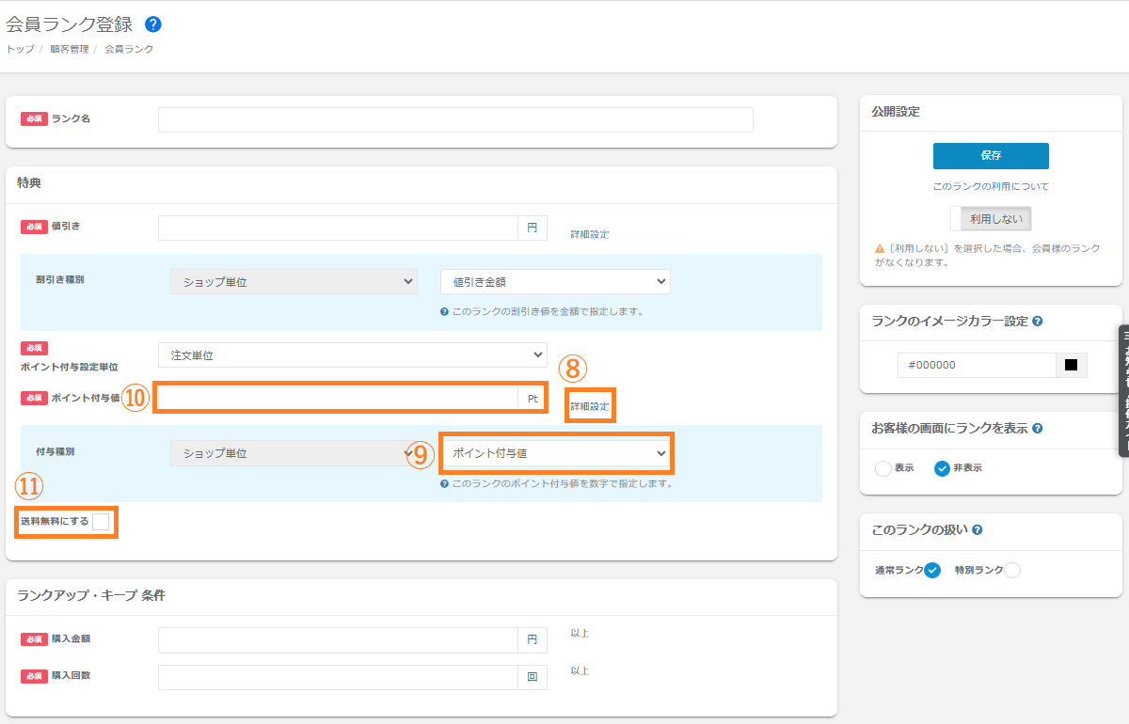
Task: Click the help icon beside 会員ランク登録 title
Action: tap(153, 24)
